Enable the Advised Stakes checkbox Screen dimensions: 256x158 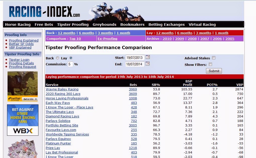click(x=214, y=58)
